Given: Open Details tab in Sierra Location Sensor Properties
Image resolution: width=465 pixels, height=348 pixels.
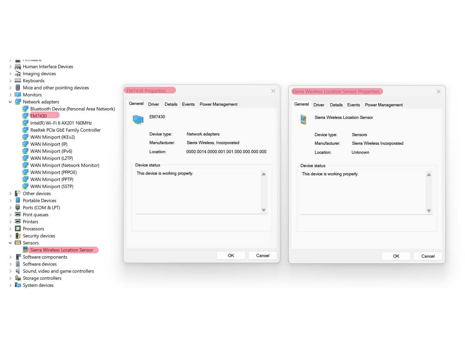Looking at the screenshot, I should (336, 105).
